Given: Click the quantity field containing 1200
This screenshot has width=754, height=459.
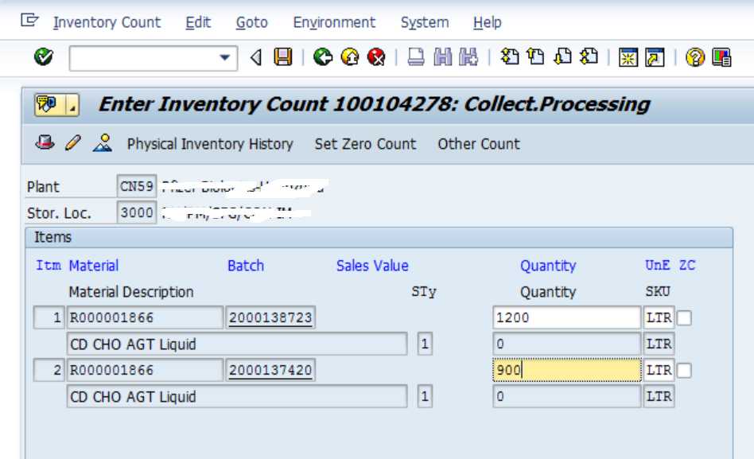Looking at the screenshot, I should [x=567, y=317].
